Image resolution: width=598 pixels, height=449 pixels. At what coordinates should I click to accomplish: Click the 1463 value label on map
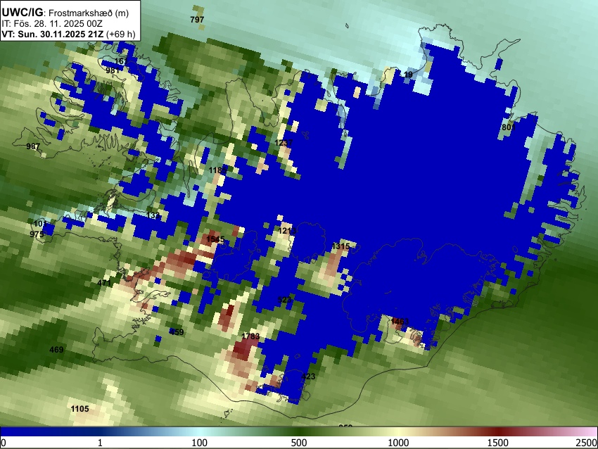400,322
